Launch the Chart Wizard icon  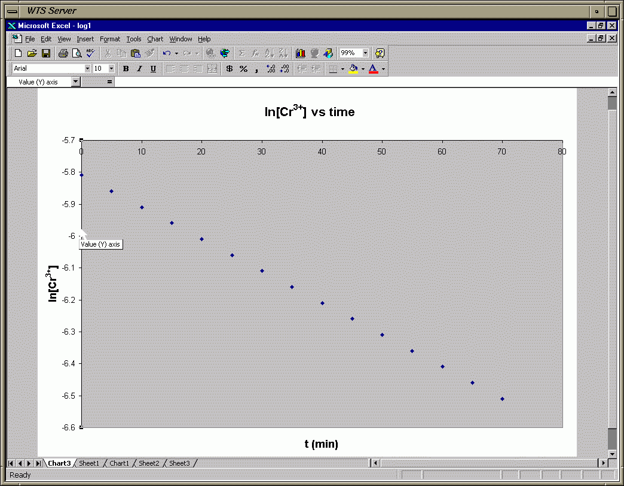301,53
